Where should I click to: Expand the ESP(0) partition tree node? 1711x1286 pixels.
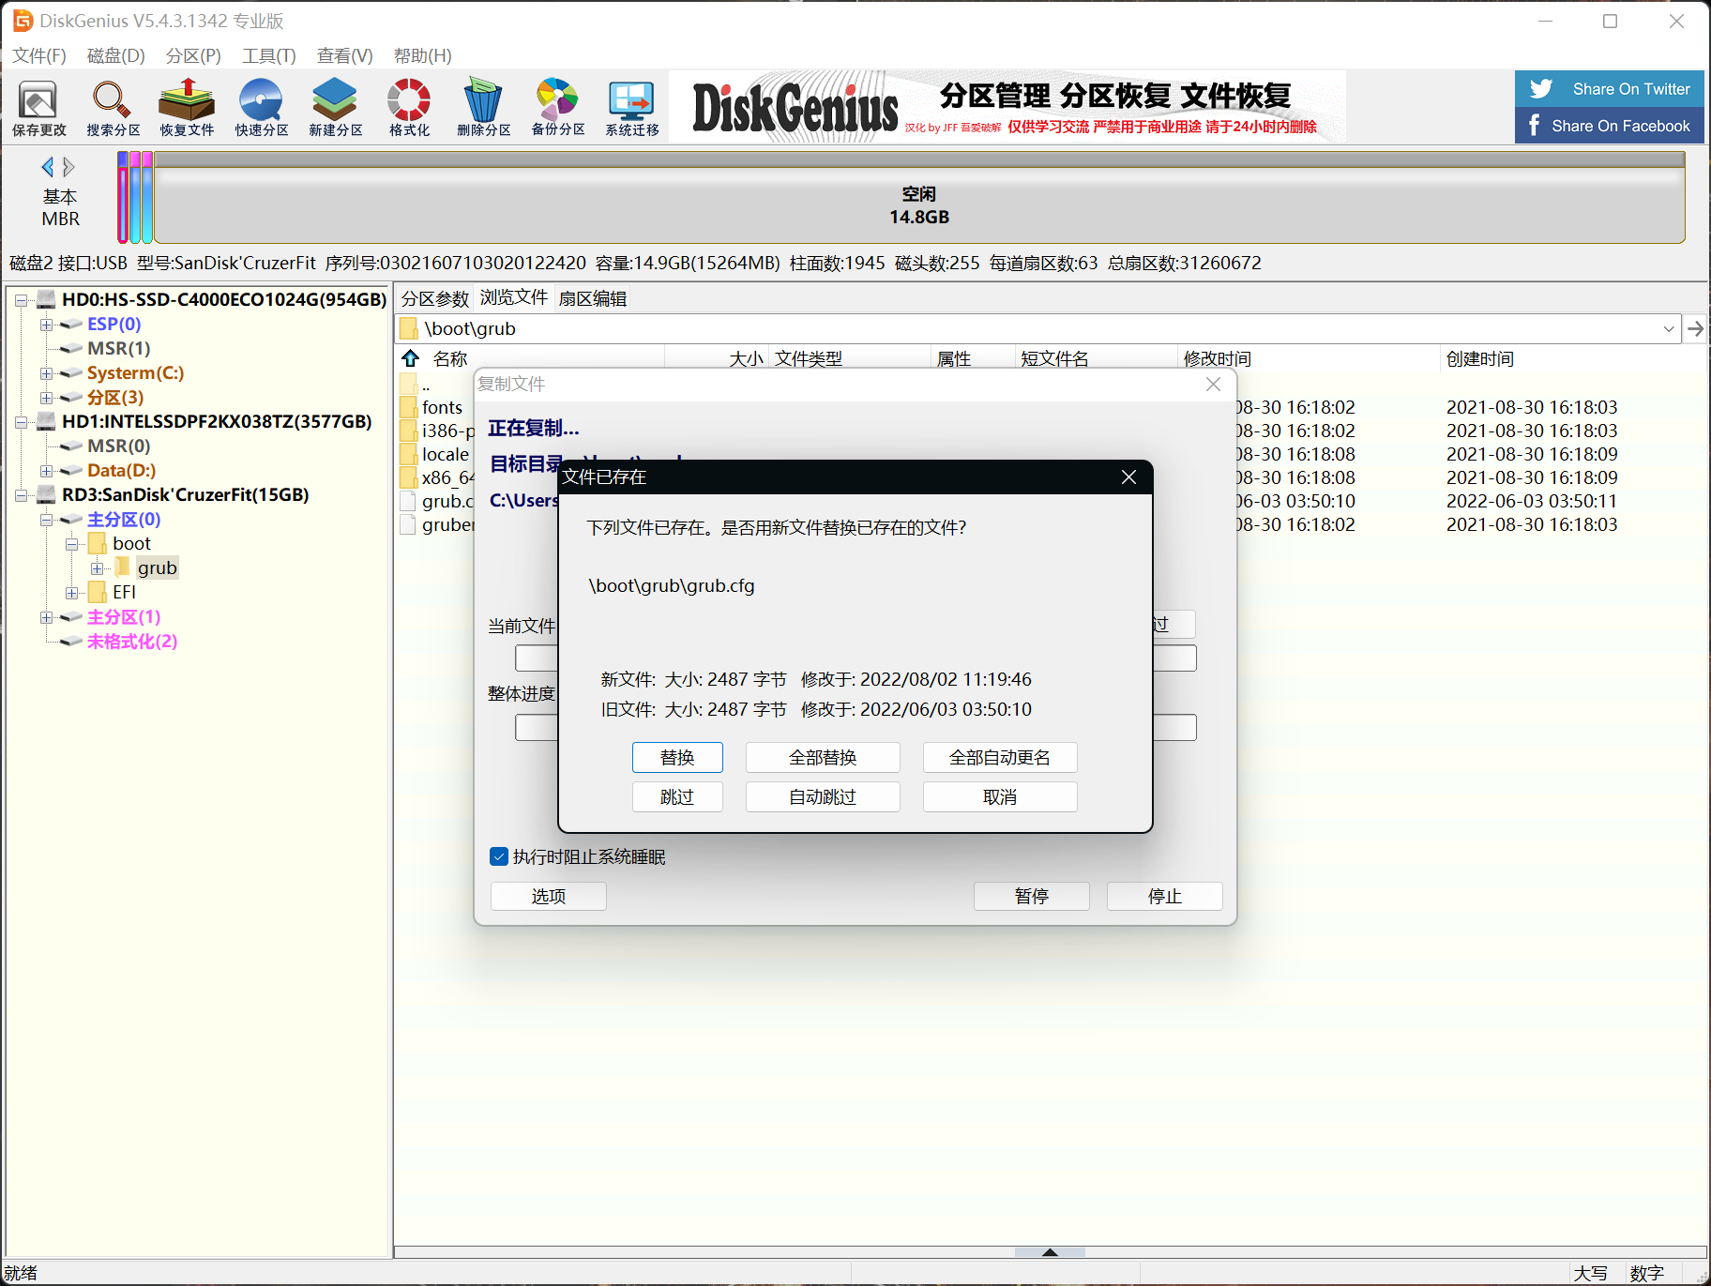pos(46,325)
